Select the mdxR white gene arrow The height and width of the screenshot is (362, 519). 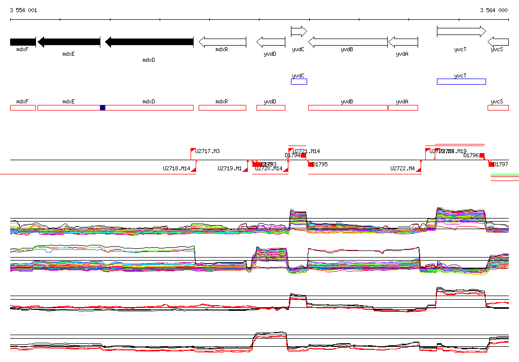tap(222, 42)
